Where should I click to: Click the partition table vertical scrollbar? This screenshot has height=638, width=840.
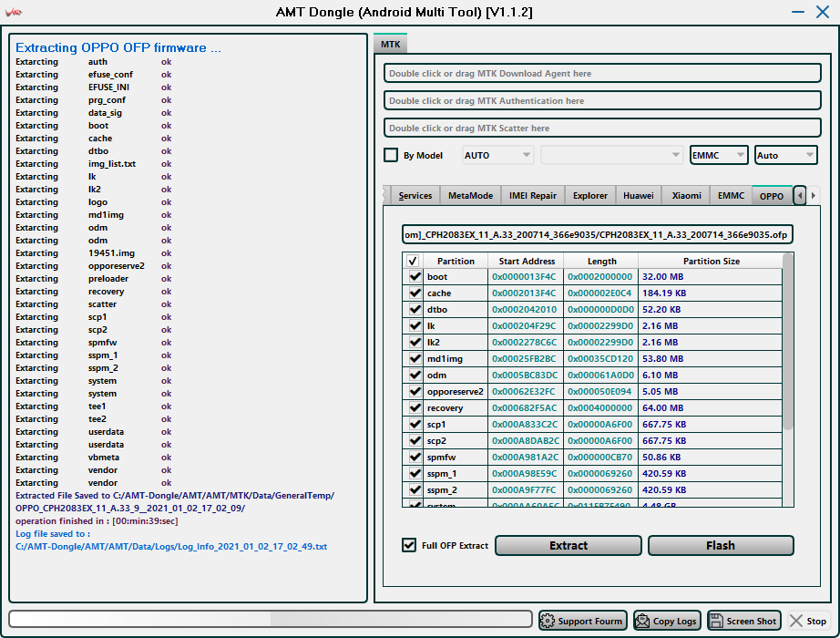tap(787, 341)
